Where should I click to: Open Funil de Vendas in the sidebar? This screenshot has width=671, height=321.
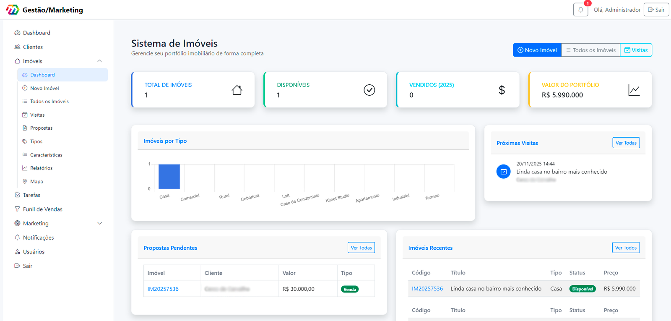[42, 209]
